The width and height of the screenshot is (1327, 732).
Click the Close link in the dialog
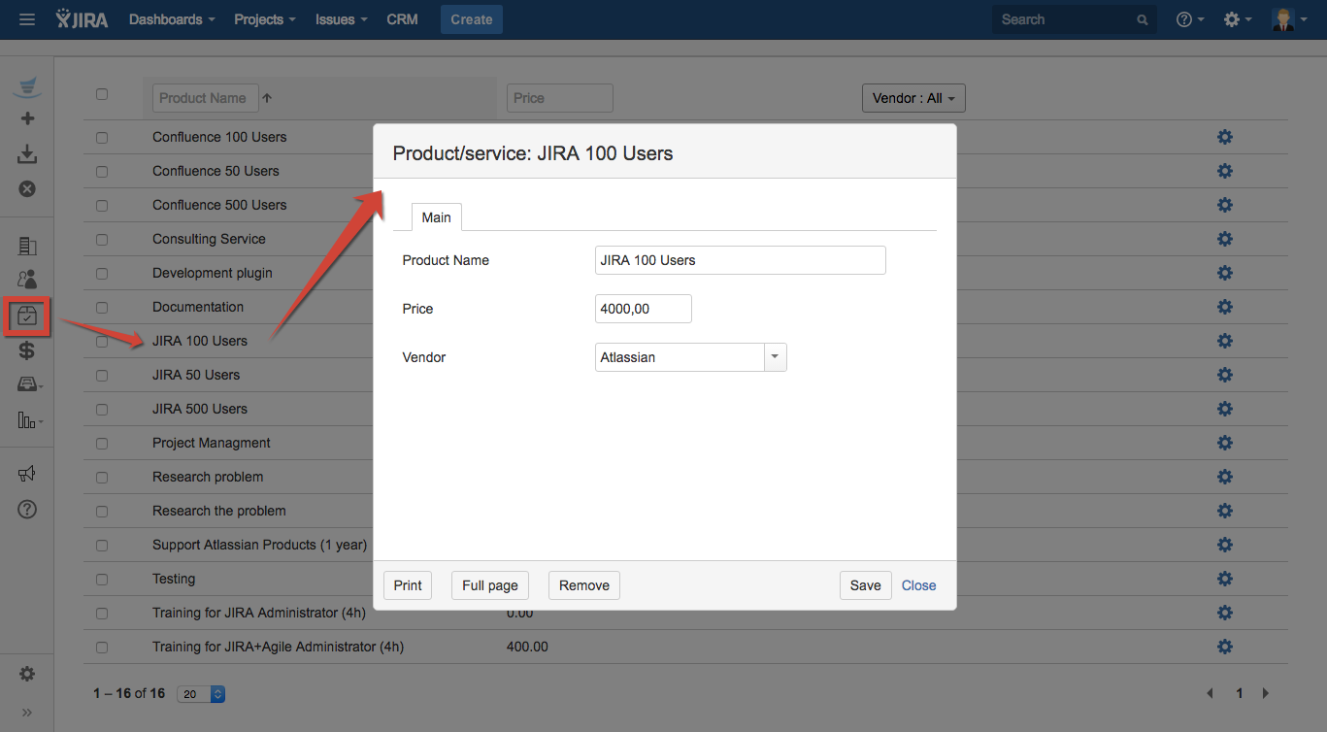pos(918,585)
